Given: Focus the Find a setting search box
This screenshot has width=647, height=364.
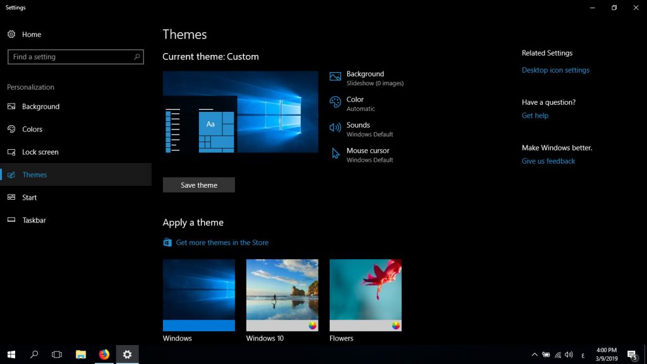Looking at the screenshot, I should [76, 57].
